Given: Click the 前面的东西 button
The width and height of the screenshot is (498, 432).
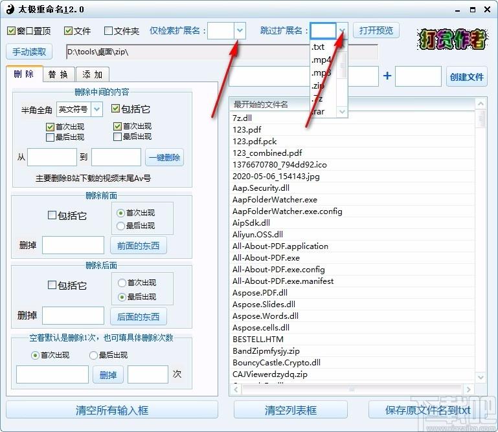Looking at the screenshot, I should tap(138, 246).
